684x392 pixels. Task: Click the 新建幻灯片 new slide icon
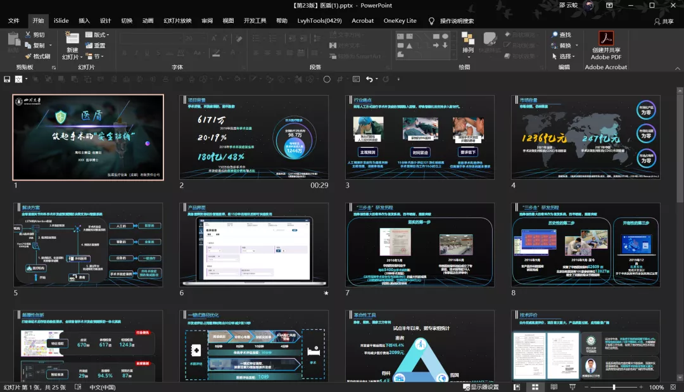[72, 37]
